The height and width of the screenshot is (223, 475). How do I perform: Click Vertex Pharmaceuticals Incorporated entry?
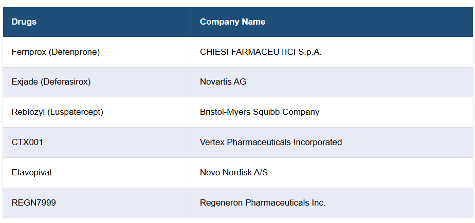[271, 143]
